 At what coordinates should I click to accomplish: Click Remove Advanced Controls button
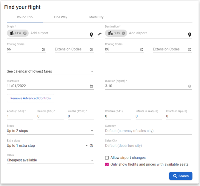click(30, 98)
